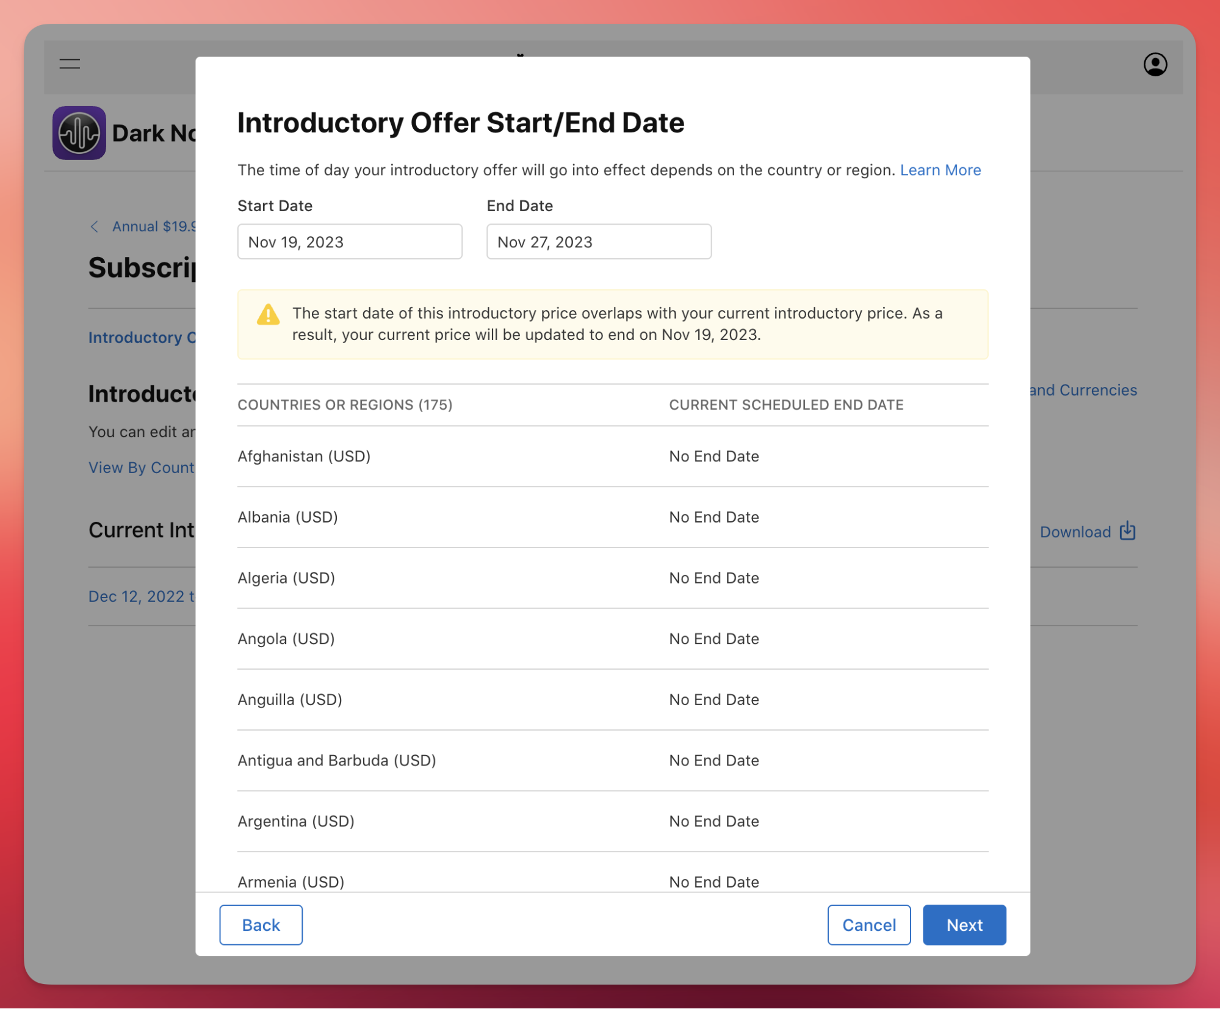Click the yellow warning triangle icon
The width and height of the screenshot is (1220, 1009).
click(x=268, y=315)
